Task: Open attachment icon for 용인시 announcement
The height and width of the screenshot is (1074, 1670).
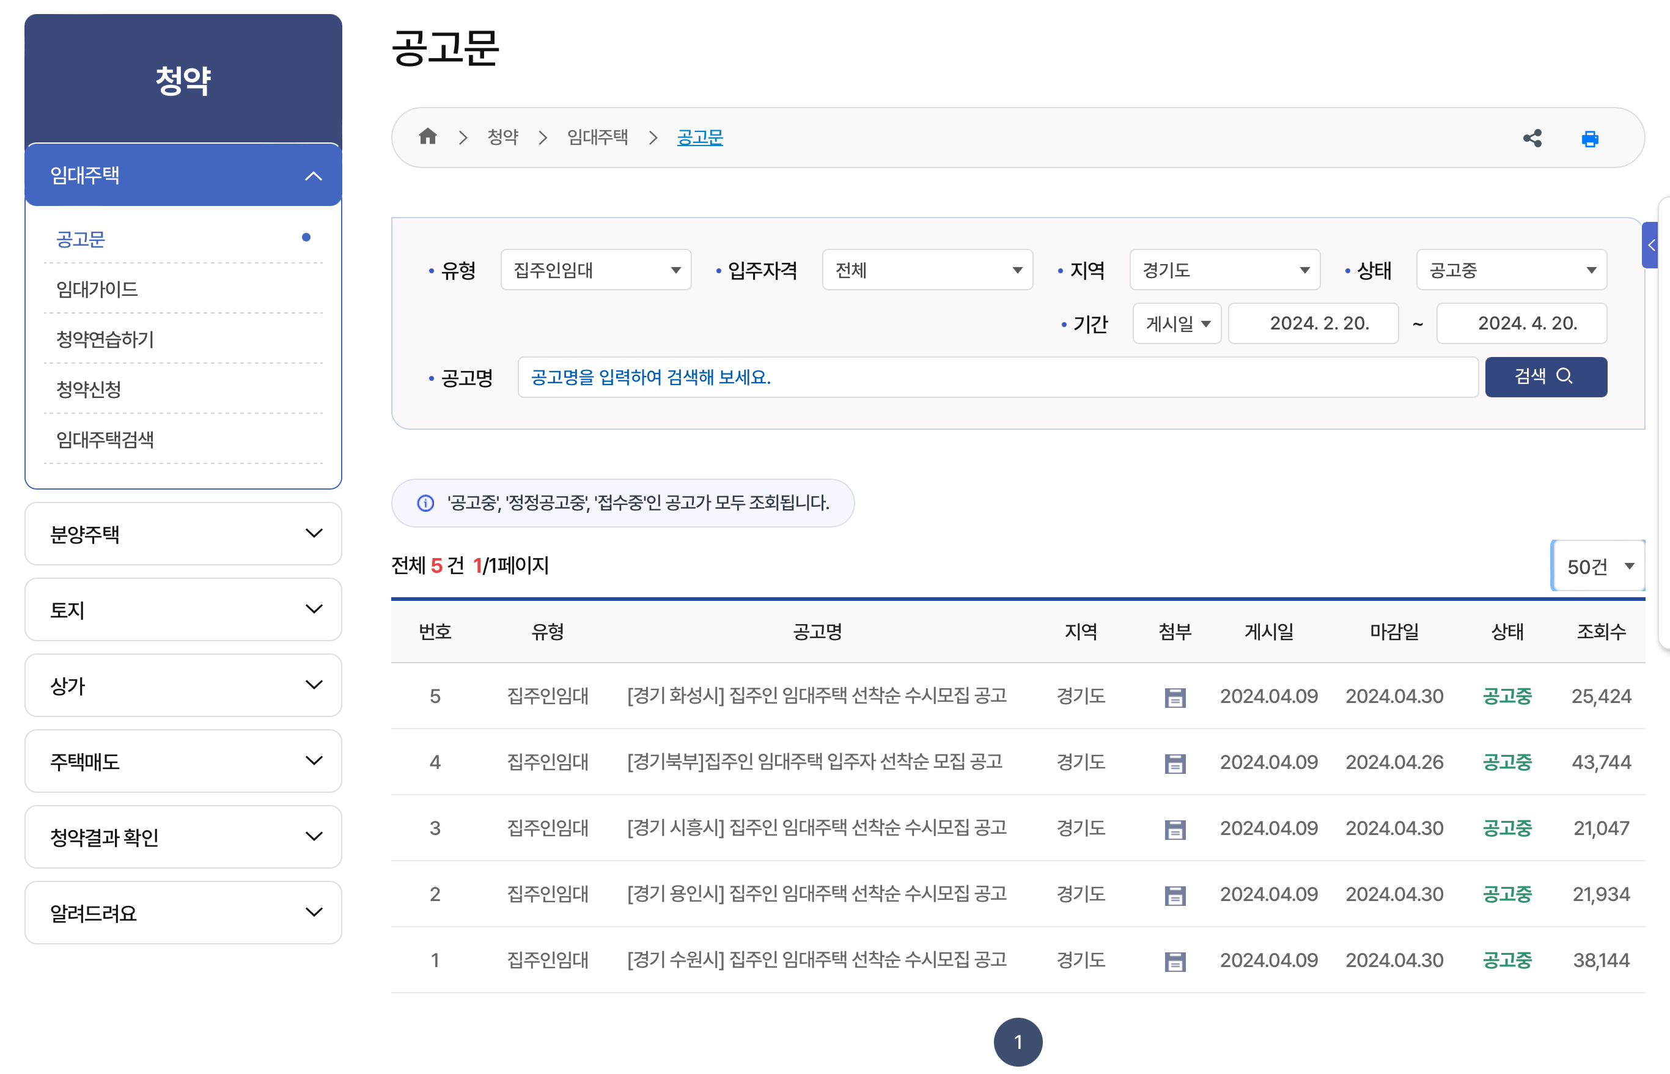Action: click(x=1175, y=895)
